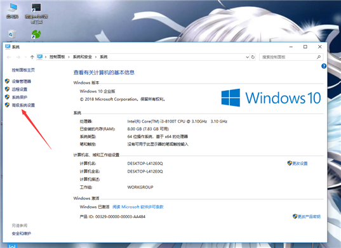
Task: Click System and Security breadcrumb
Action: pyautogui.click(x=82, y=57)
